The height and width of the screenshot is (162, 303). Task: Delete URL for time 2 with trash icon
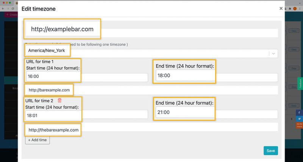coord(59,101)
